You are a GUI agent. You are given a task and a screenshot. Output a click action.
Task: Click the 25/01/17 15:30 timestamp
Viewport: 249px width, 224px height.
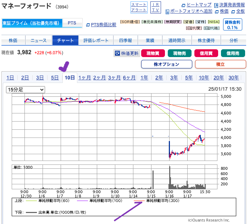(x=225, y=89)
